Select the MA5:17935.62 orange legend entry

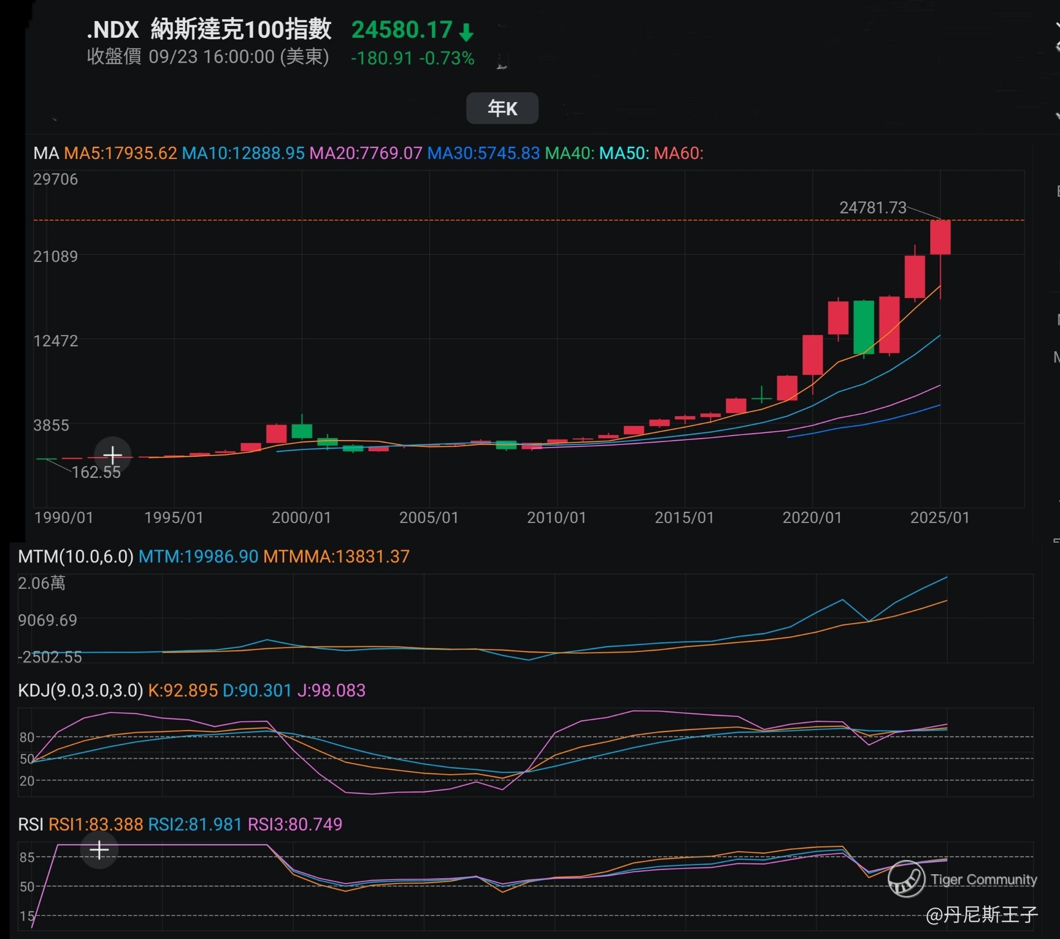[x=120, y=154]
